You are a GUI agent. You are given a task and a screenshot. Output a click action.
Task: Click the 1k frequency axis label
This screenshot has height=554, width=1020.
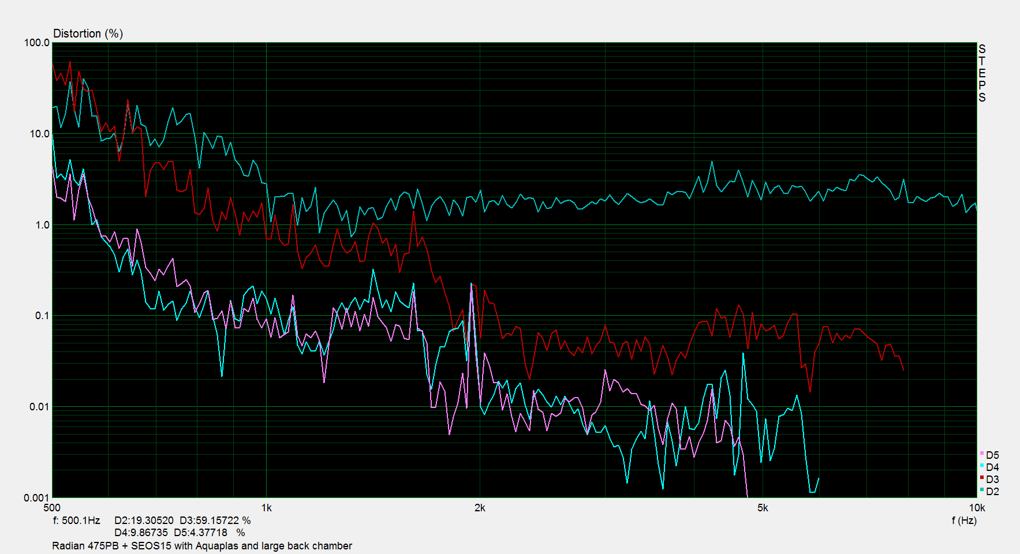tap(266, 508)
